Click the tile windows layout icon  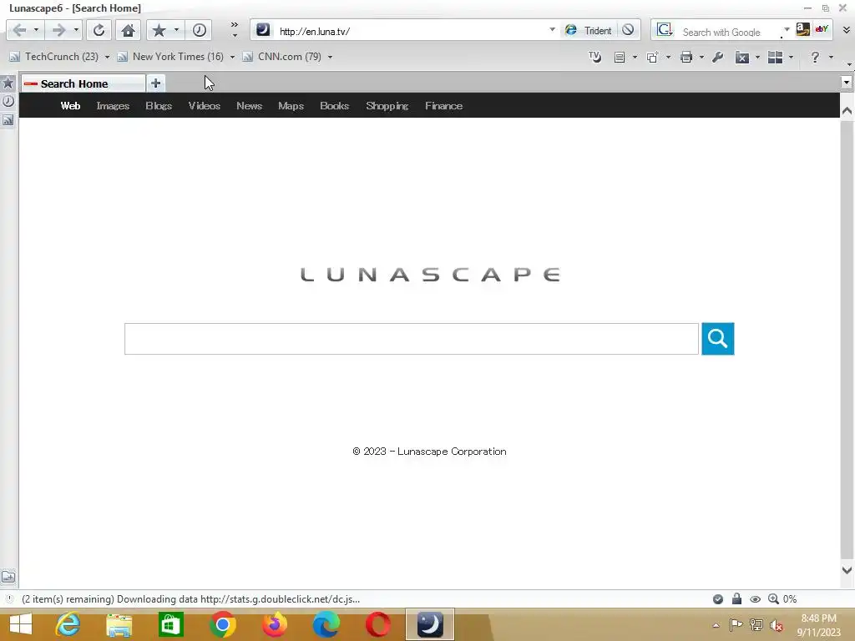coord(775,58)
